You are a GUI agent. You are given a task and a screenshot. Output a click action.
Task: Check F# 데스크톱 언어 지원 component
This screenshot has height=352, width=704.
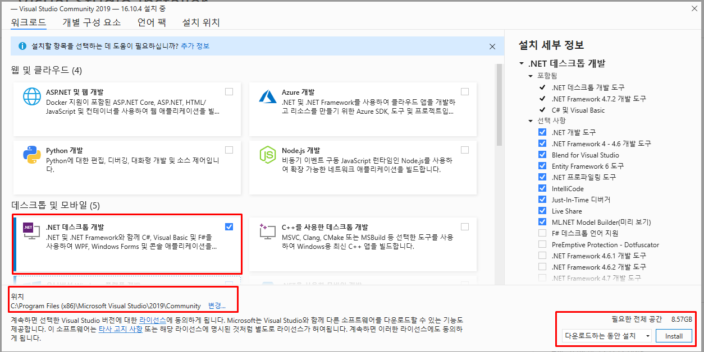[x=542, y=233]
